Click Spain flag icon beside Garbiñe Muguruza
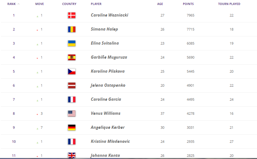257x159 pixels. 72,58
